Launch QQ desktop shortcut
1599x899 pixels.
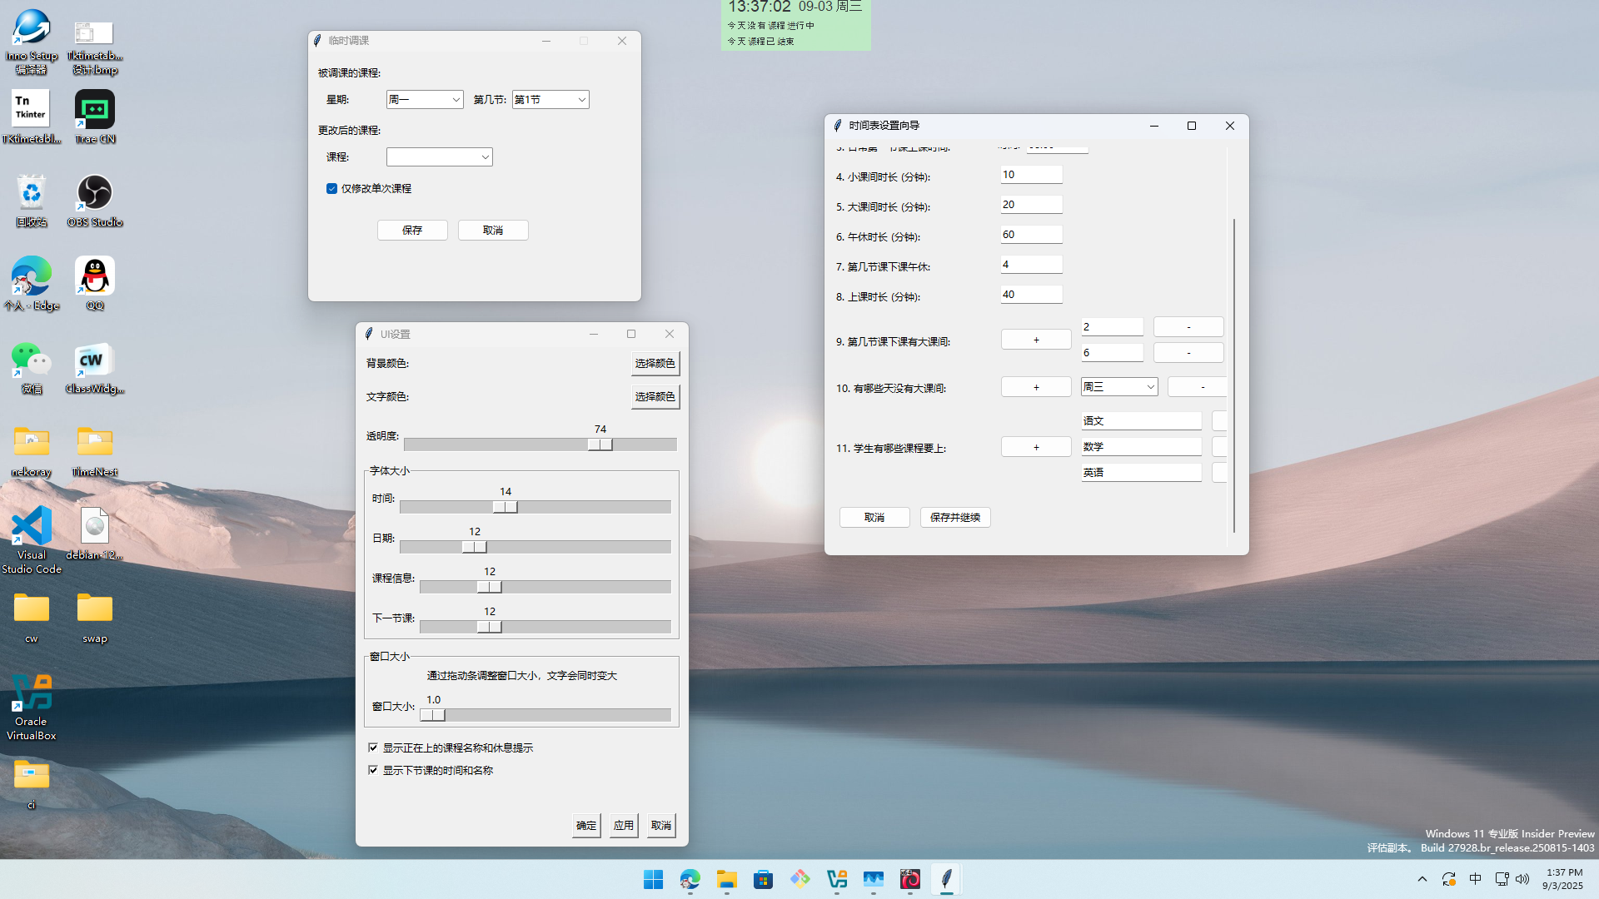click(95, 284)
